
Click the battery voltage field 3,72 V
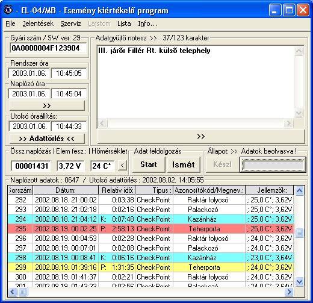tap(70, 166)
